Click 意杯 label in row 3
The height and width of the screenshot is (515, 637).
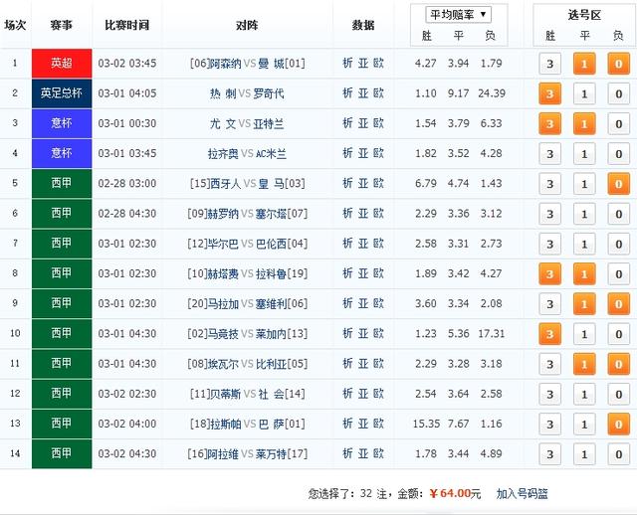62,123
